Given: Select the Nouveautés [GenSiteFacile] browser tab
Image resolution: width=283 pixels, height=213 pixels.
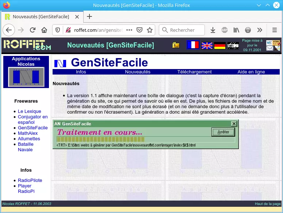Looking at the screenshot, I should 42,17.
